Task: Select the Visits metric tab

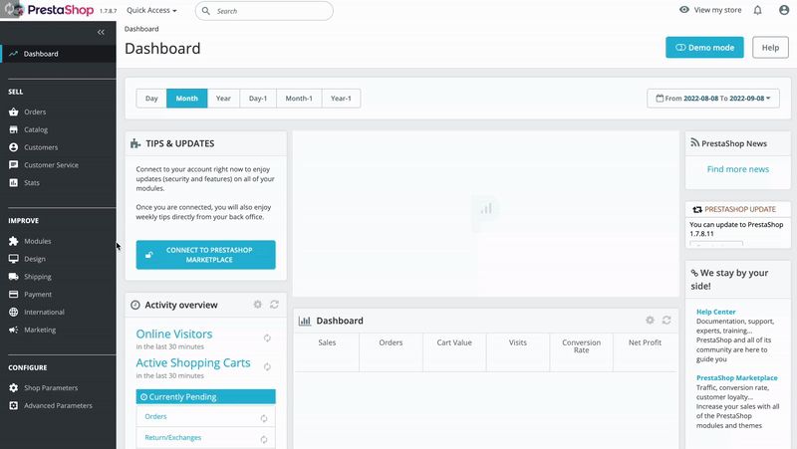Action: click(x=518, y=352)
